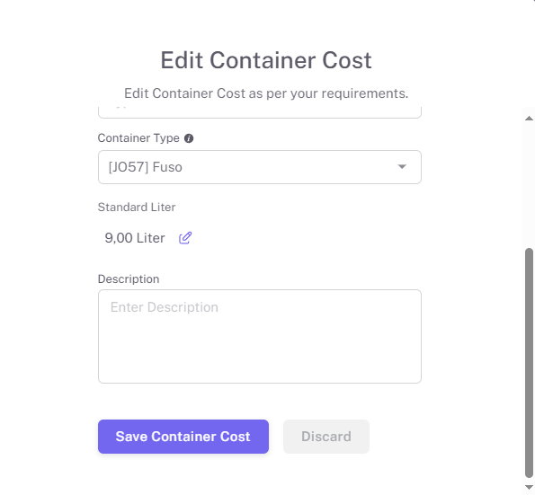Focus the Enter Description text area
Screen dimensions: 535x495
pos(260,337)
